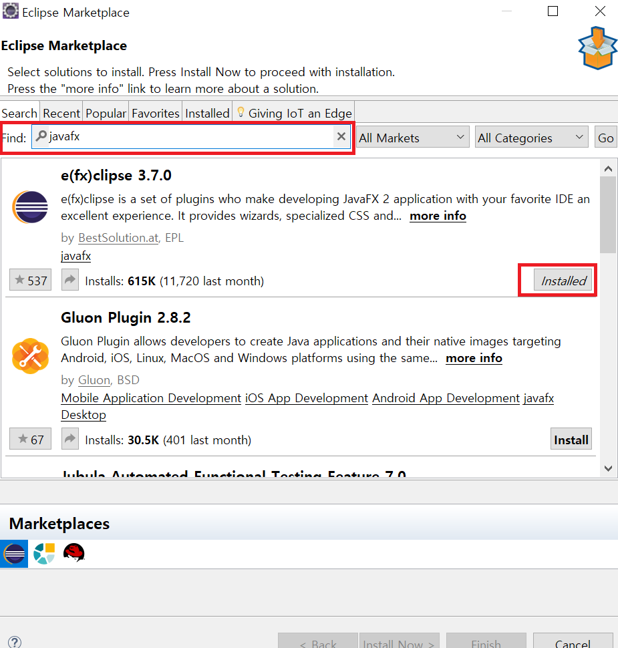The height and width of the screenshot is (648, 618).
Task: Cancel the Marketplace dialog
Action: [x=573, y=642]
